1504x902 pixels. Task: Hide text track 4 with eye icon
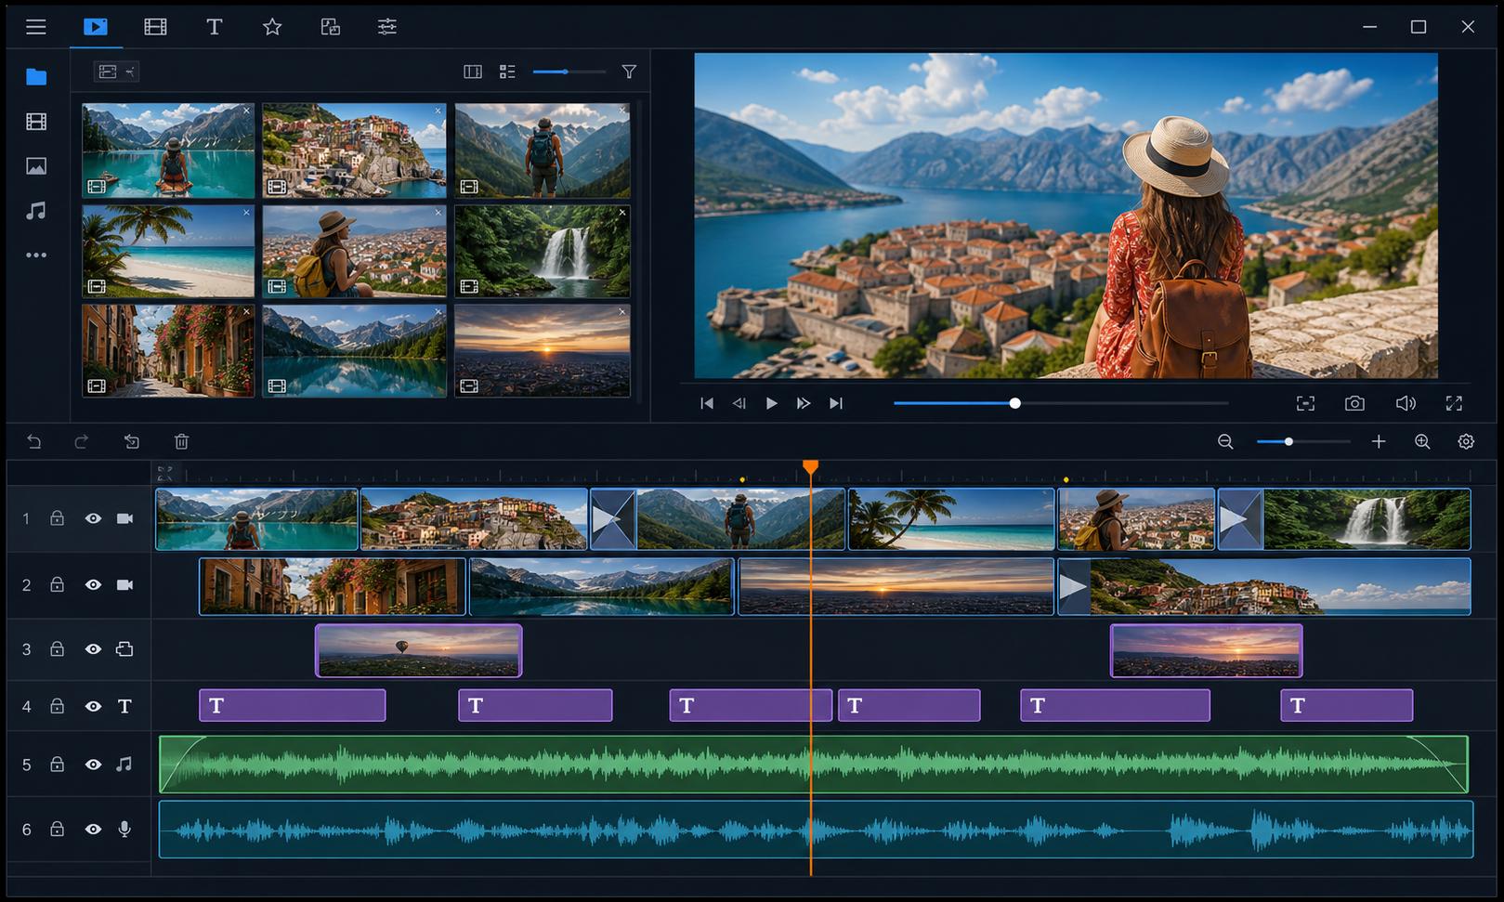pos(93,706)
